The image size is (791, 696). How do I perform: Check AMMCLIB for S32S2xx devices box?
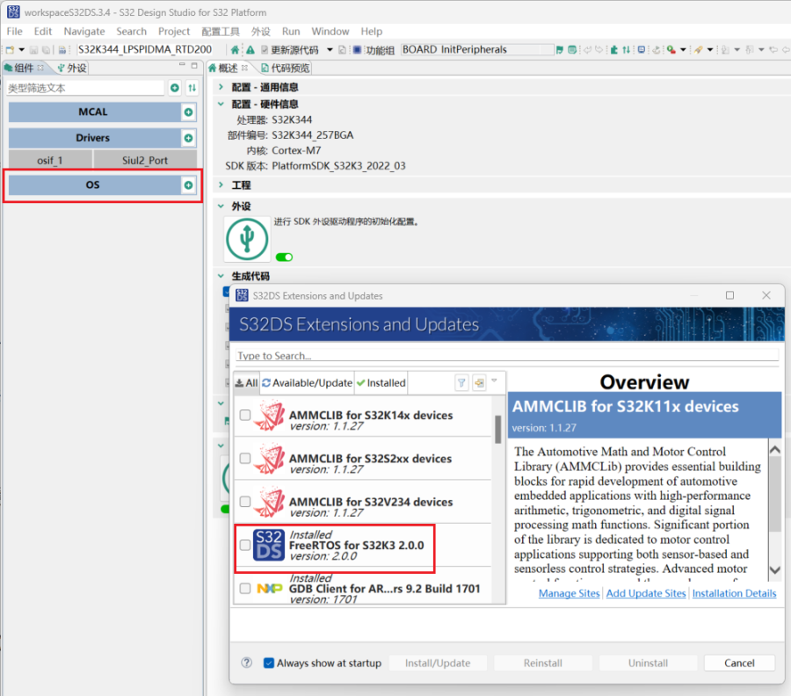click(x=245, y=459)
